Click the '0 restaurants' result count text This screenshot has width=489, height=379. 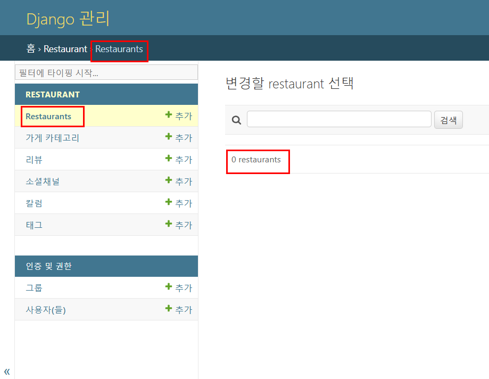coord(256,160)
